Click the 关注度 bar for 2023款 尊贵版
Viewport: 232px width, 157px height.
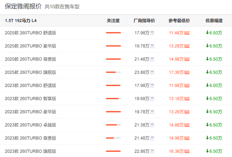point(113,138)
